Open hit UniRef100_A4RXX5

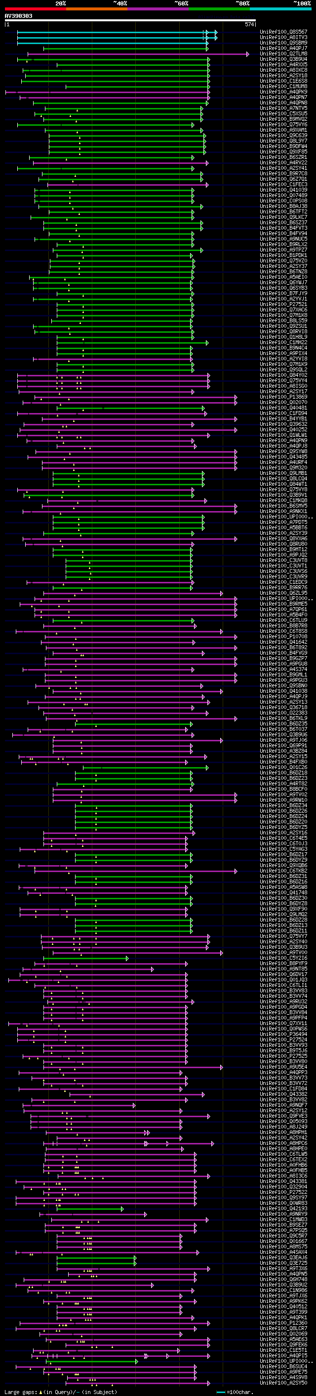click(x=283, y=64)
